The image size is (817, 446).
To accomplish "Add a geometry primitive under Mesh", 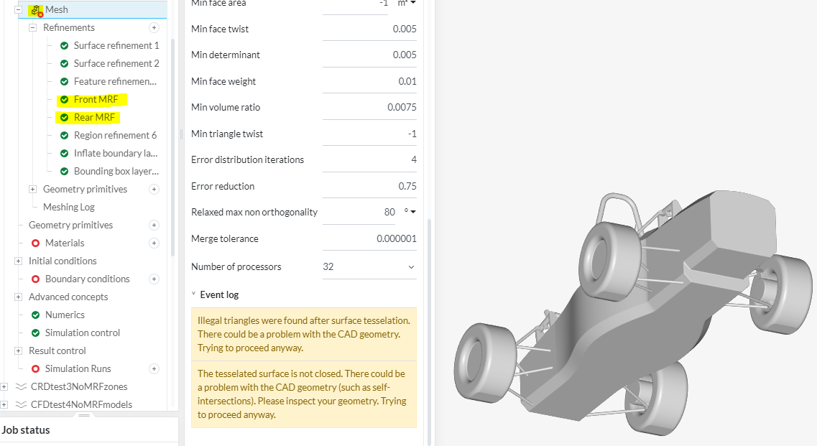I will tap(154, 190).
